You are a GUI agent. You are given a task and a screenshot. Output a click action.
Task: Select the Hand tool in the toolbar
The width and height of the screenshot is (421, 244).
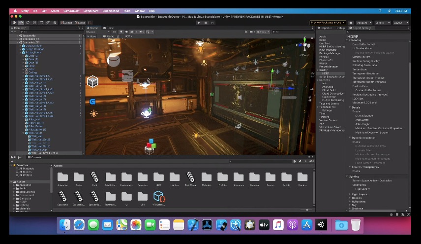click(14, 23)
